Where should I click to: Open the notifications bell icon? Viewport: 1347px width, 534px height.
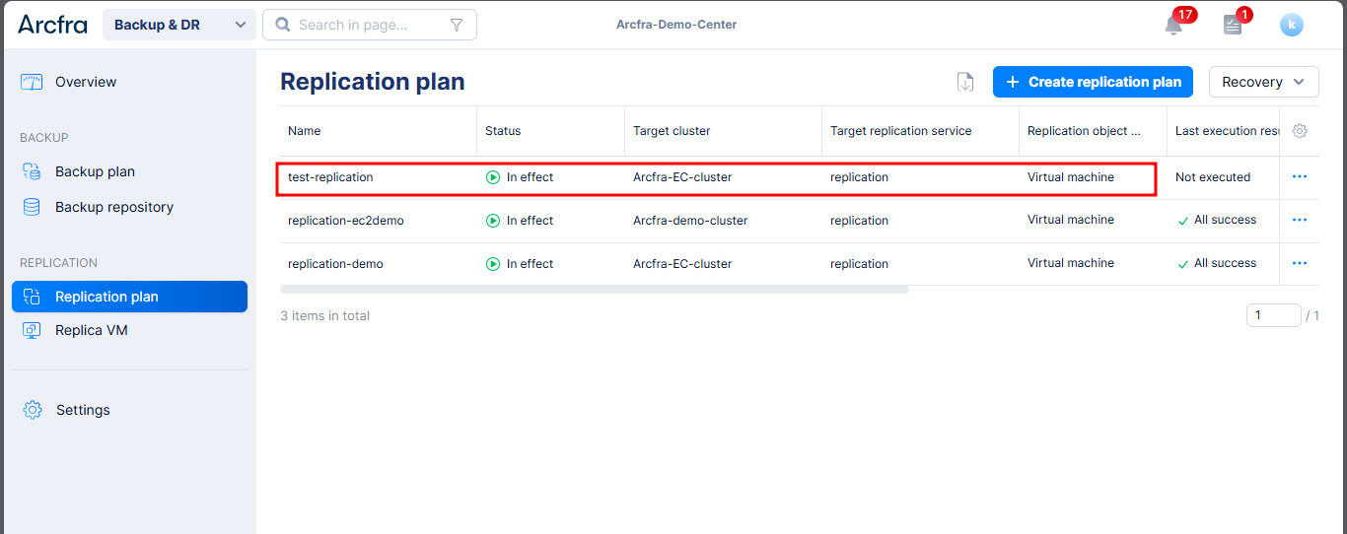(1173, 26)
